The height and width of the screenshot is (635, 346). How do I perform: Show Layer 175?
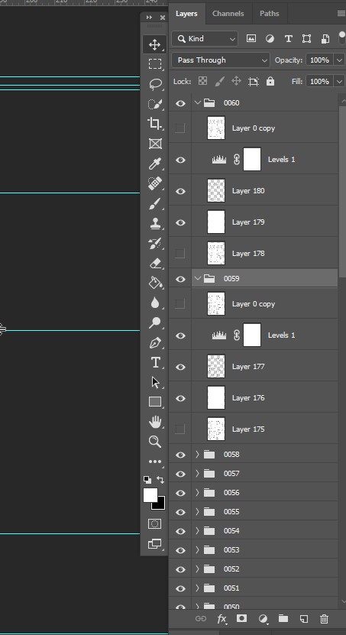coord(180,429)
